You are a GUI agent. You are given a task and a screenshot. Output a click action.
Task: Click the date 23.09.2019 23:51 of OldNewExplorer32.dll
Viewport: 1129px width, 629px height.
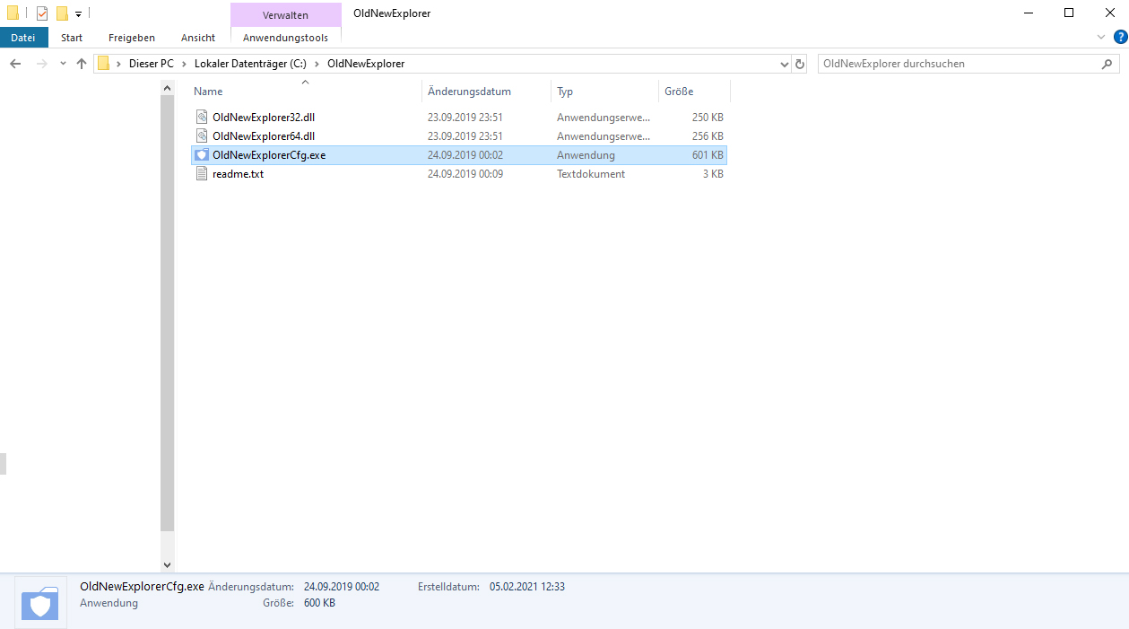coord(465,117)
